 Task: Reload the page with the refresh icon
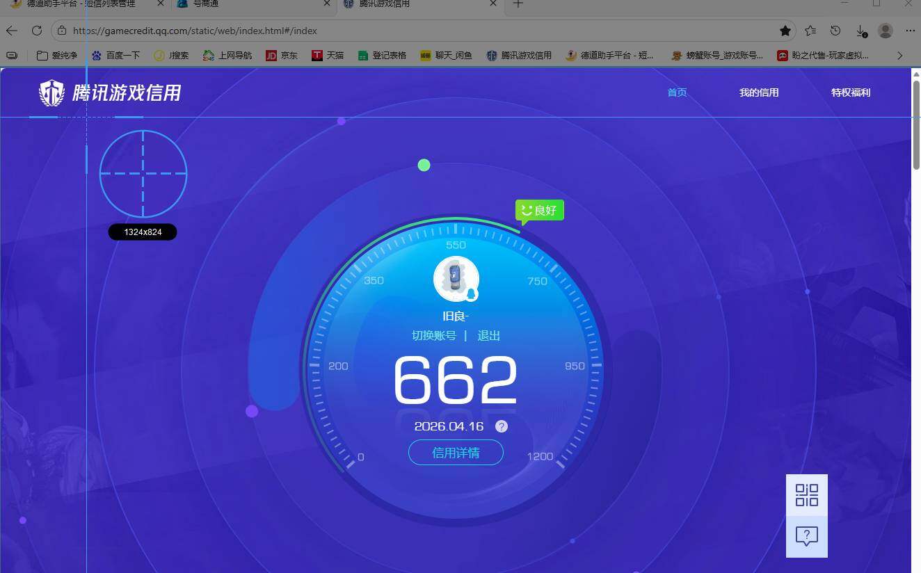(x=37, y=31)
